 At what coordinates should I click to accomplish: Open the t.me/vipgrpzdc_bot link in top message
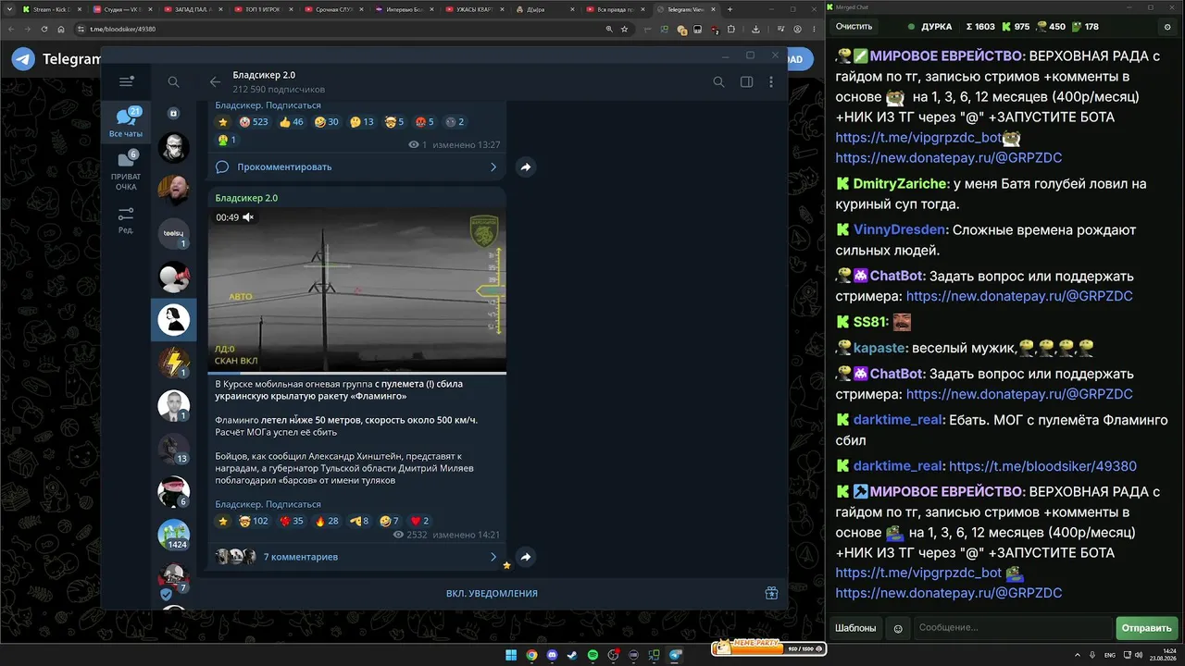coord(918,137)
